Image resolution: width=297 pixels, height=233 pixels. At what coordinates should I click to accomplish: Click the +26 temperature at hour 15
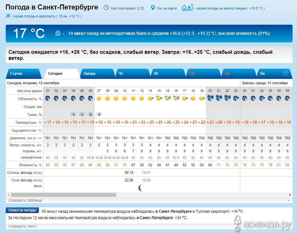point(167,122)
